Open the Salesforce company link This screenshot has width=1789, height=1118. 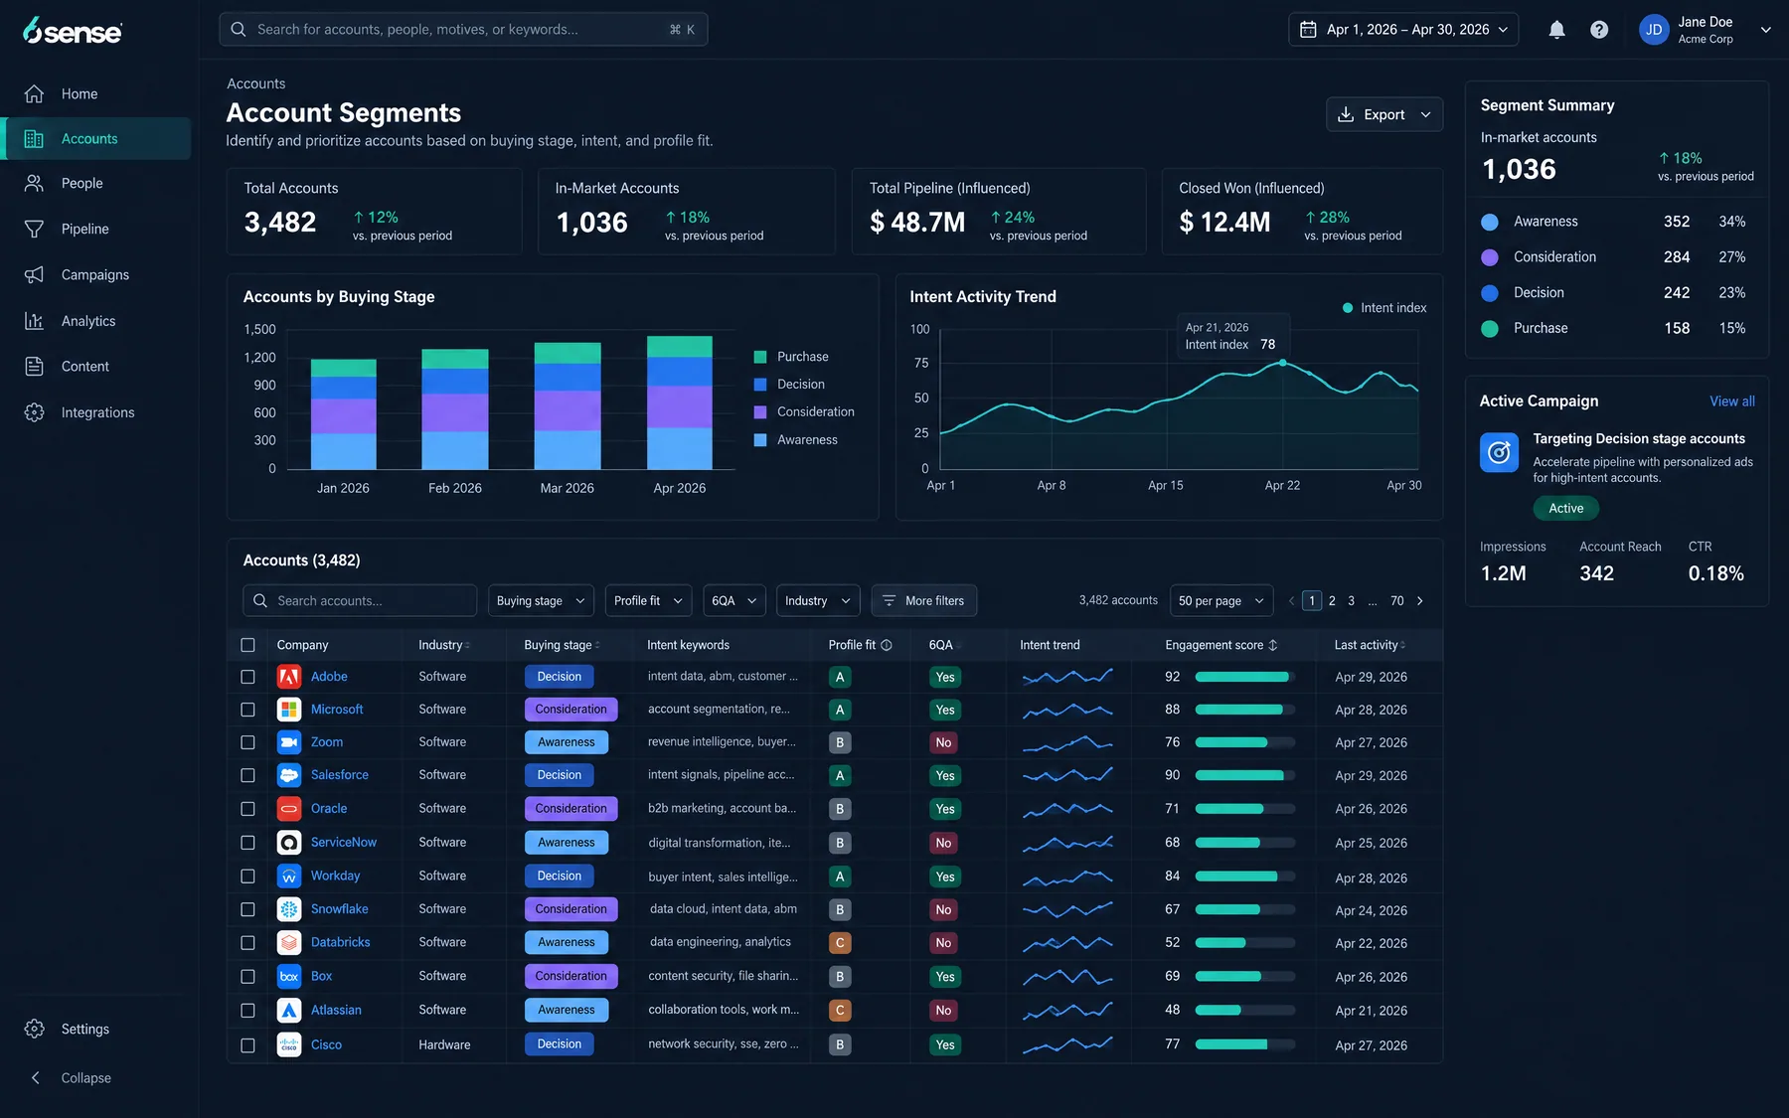pyautogui.click(x=340, y=775)
